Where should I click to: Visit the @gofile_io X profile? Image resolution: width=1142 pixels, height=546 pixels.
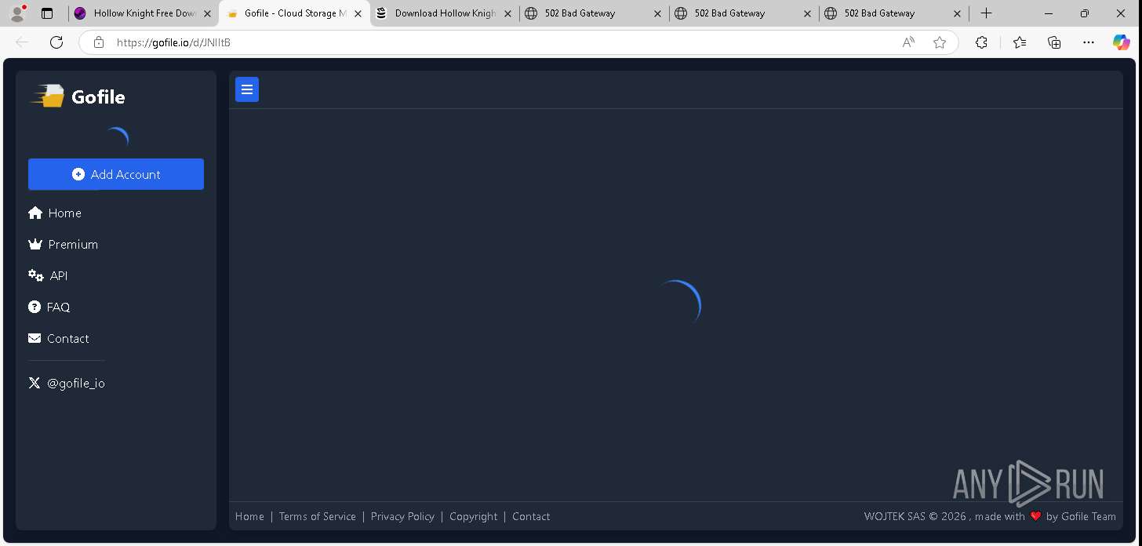67,383
